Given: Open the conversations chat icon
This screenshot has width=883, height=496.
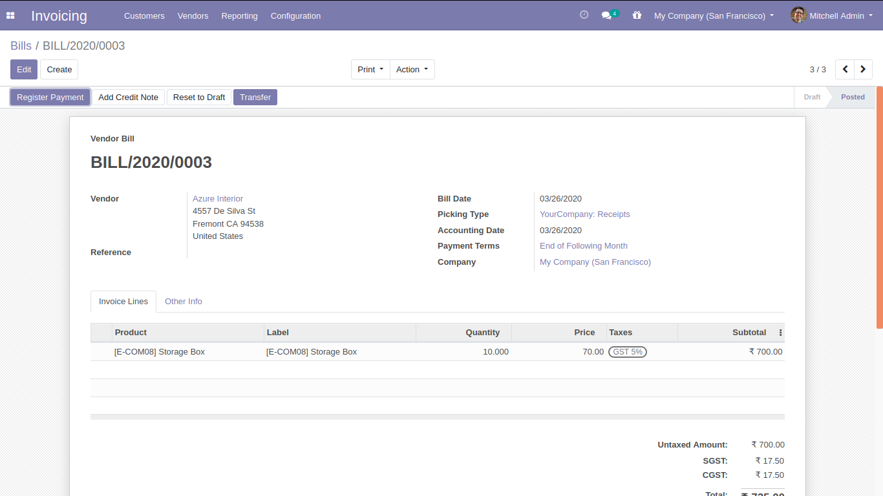Looking at the screenshot, I should pyautogui.click(x=606, y=15).
